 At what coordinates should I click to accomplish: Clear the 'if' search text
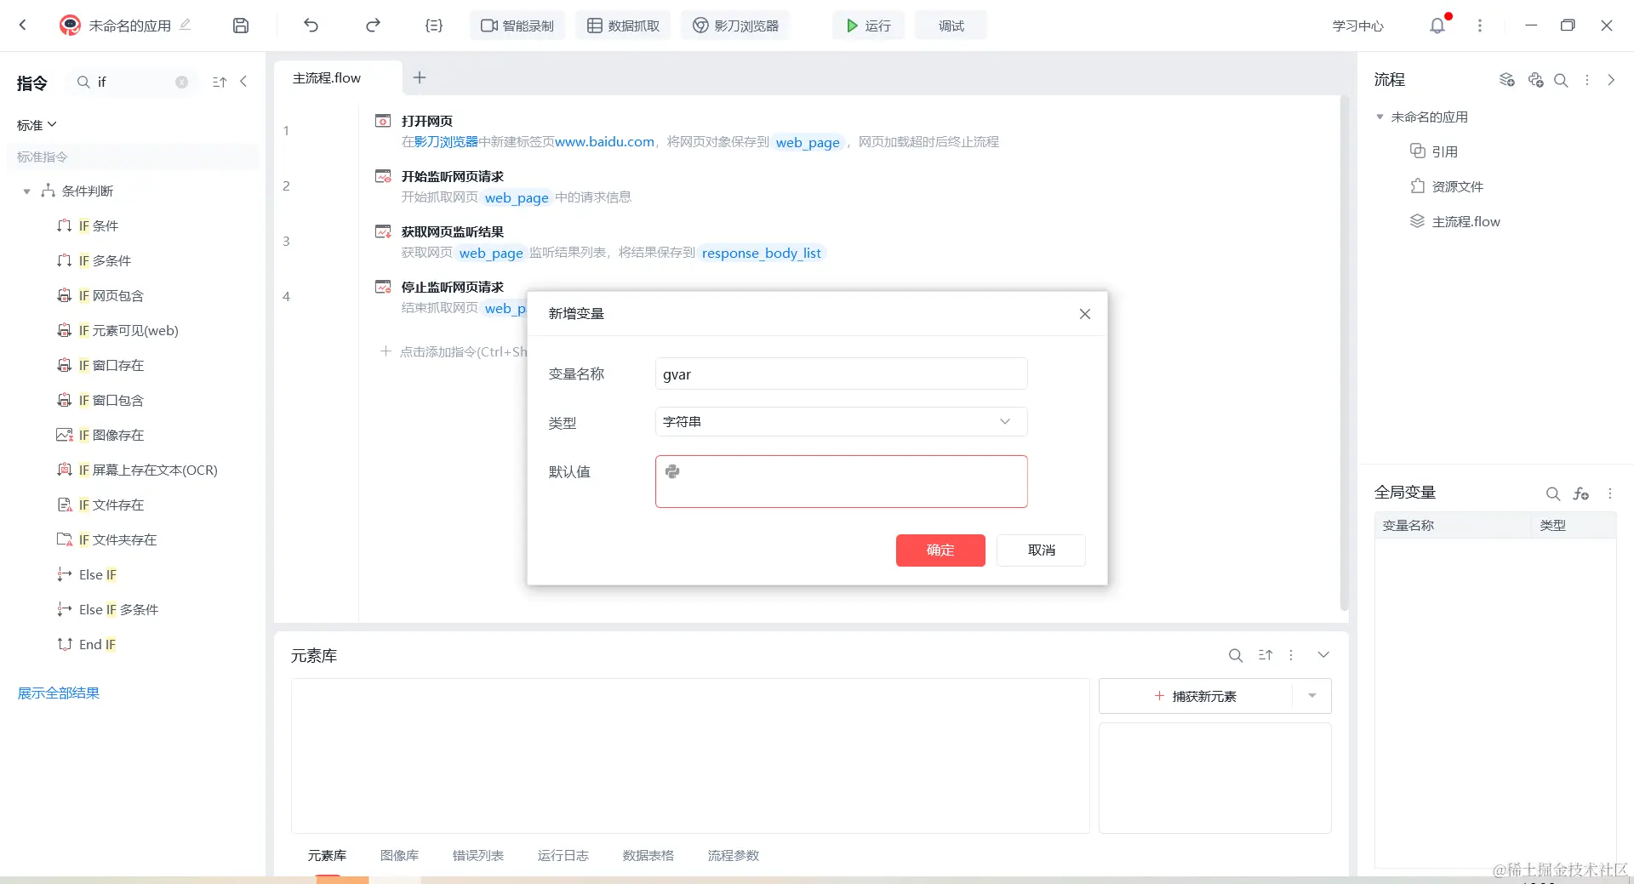181,82
